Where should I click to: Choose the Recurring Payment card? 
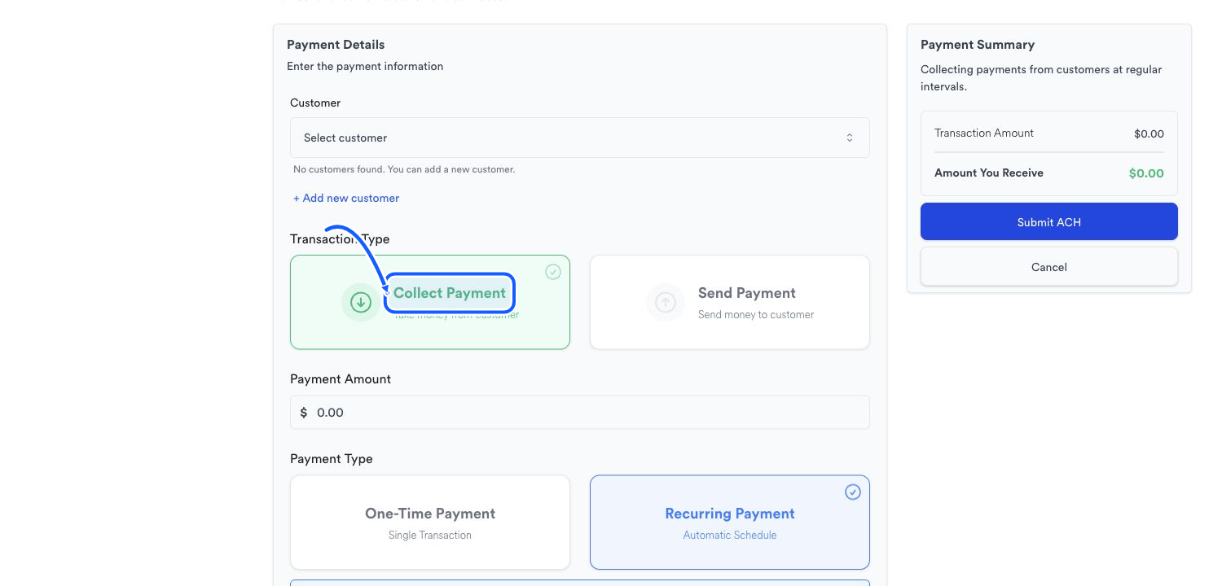point(730,523)
